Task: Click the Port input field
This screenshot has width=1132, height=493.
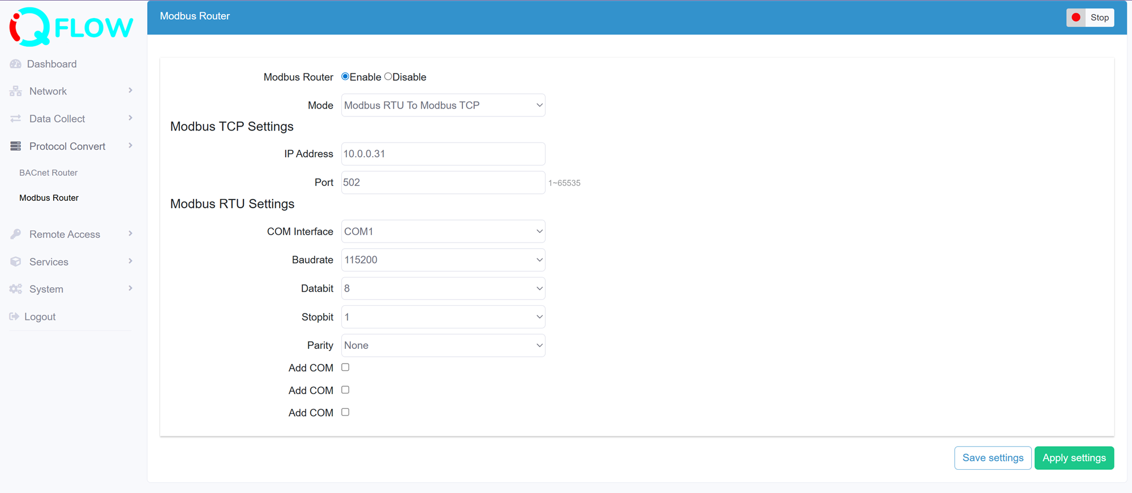Action: tap(443, 183)
